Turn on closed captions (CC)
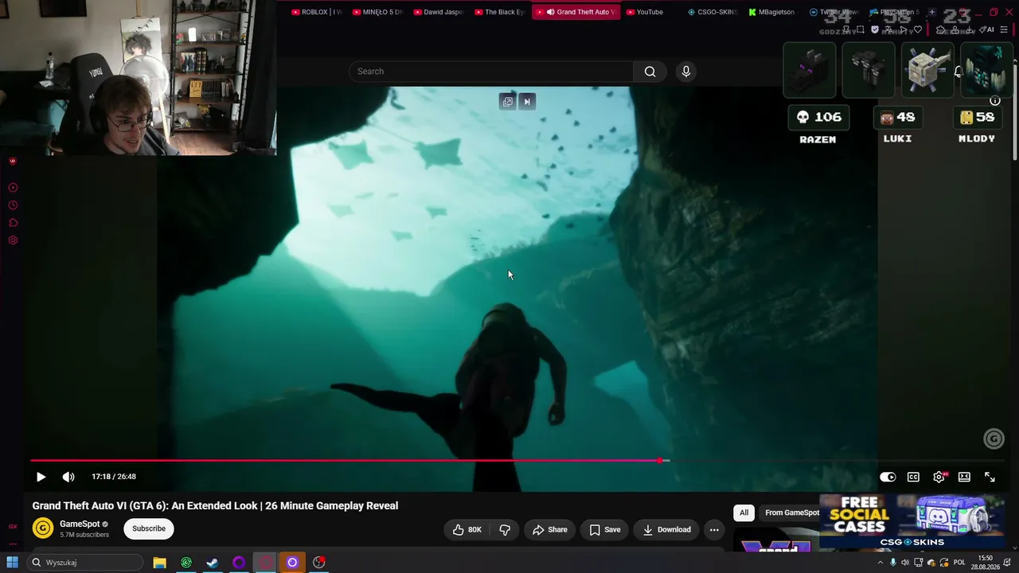The width and height of the screenshot is (1019, 573). 913,477
